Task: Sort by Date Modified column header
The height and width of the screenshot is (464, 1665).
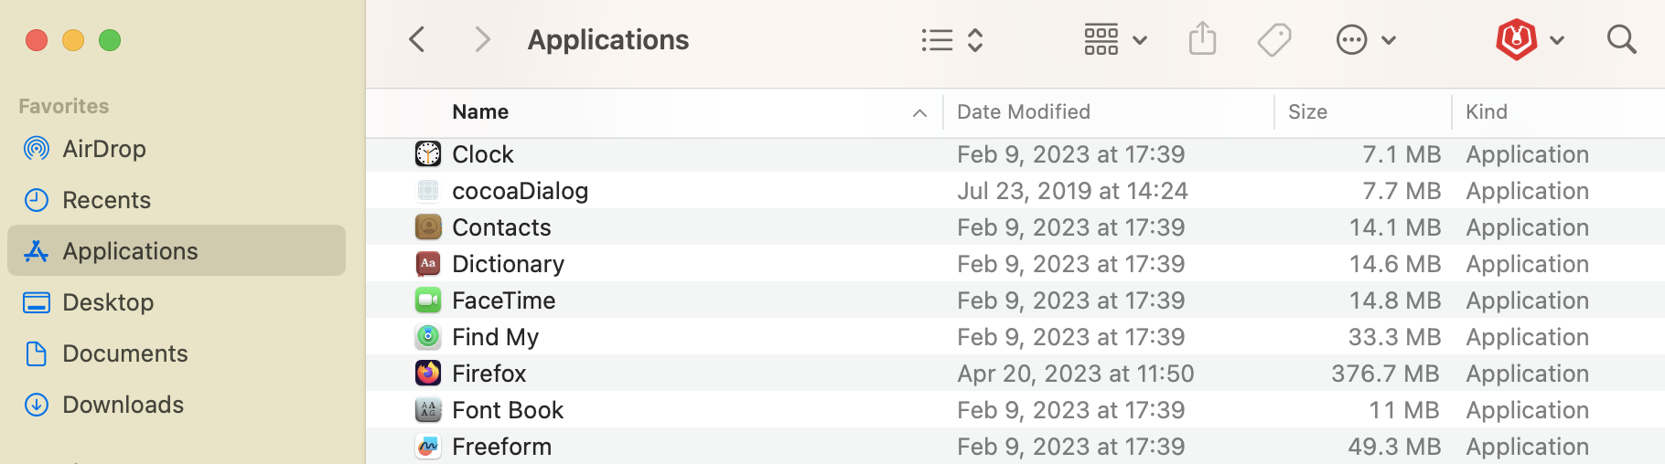Action: (x=1024, y=111)
